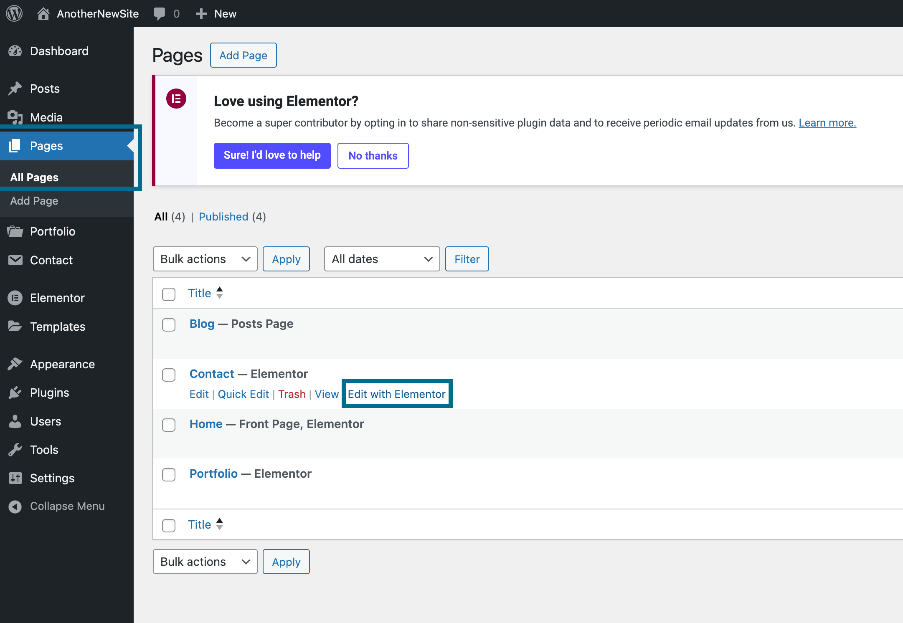Click the Templates folder icon
The width and height of the screenshot is (903, 623).
(x=15, y=326)
